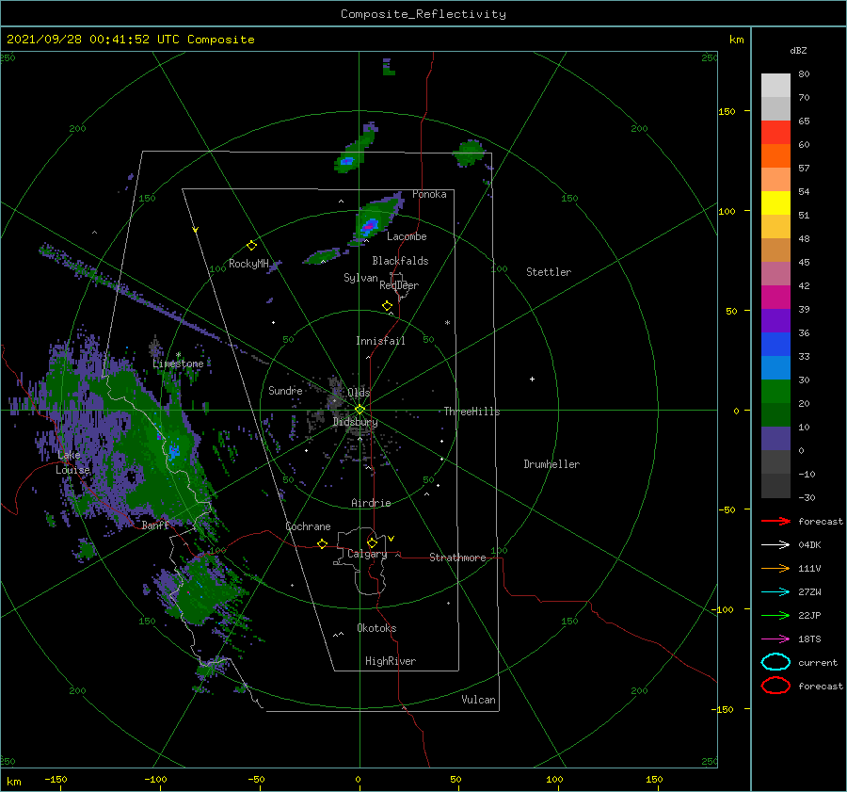Click the Composite_Reflectivity title

(x=423, y=14)
